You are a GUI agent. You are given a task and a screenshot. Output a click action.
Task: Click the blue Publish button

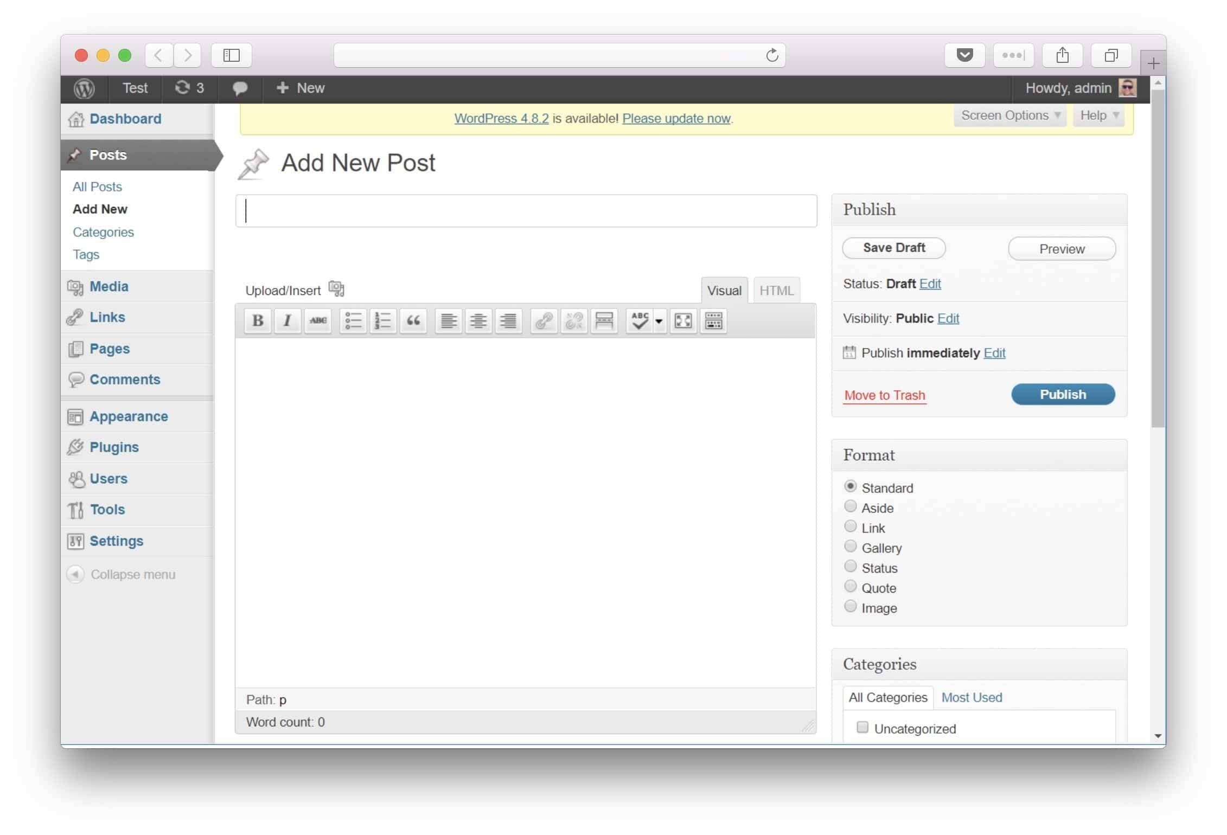tap(1063, 394)
